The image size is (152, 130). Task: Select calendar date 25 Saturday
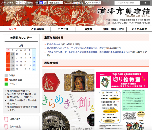(34, 65)
